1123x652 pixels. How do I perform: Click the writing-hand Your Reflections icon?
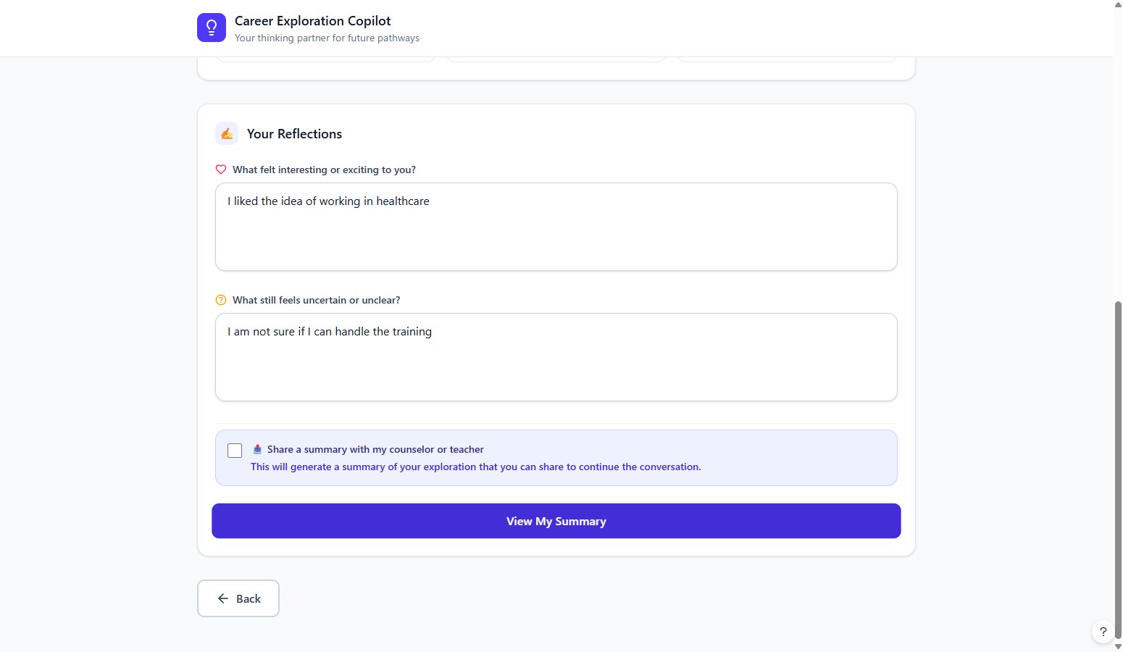click(x=227, y=133)
